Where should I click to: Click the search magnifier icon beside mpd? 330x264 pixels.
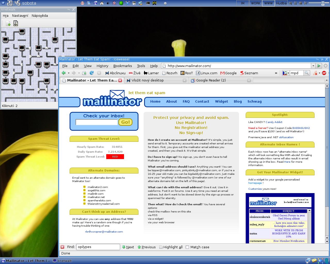[307, 73]
